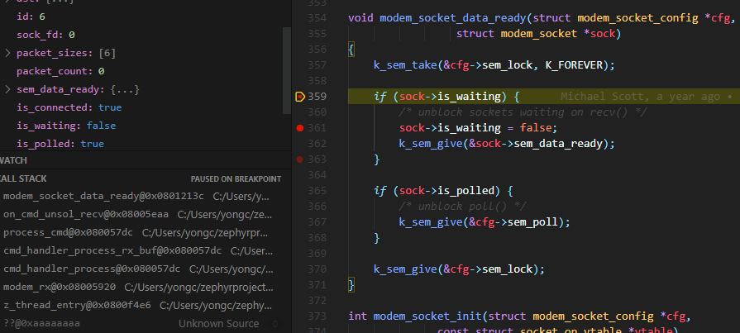Click the unblock poll() comment
The image size is (740, 333).
[463, 207]
